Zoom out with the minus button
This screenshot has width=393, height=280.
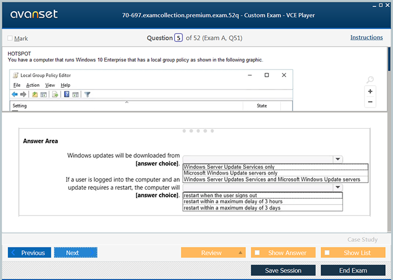[x=370, y=102]
